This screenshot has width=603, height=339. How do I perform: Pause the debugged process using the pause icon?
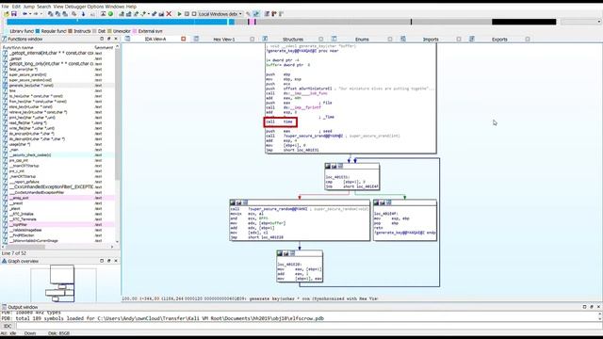187,14
